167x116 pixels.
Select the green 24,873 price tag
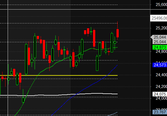point(160,47)
